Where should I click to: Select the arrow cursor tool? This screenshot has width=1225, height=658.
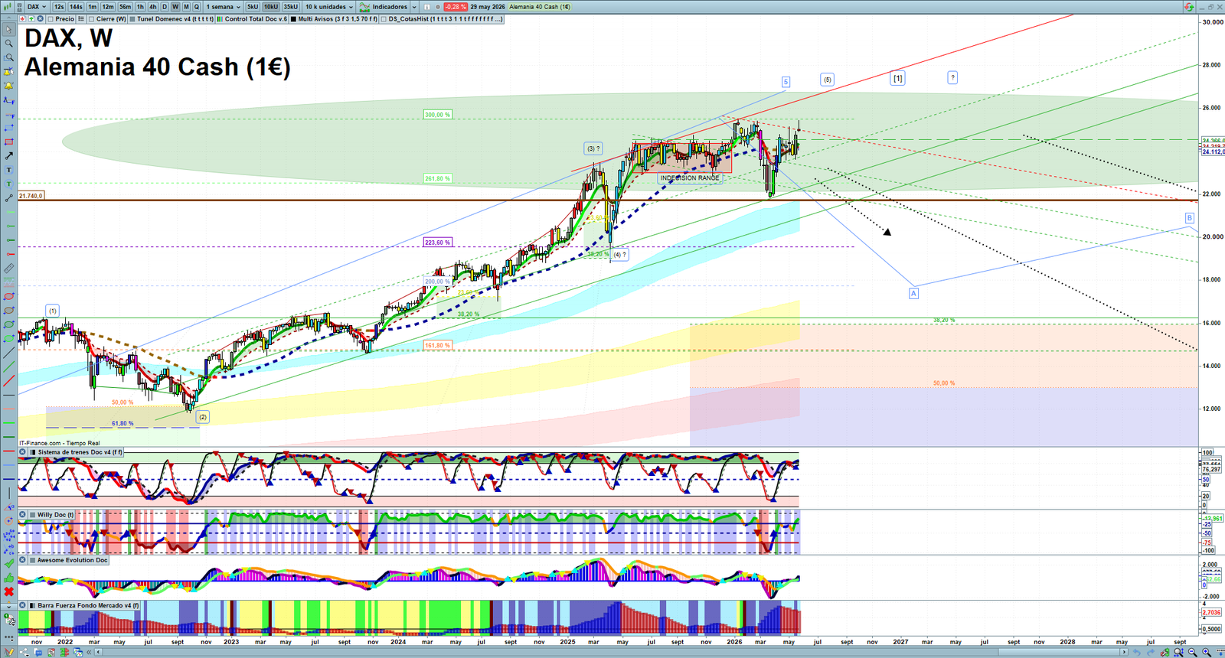(8, 29)
